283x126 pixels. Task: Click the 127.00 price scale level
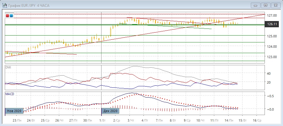point(272,15)
